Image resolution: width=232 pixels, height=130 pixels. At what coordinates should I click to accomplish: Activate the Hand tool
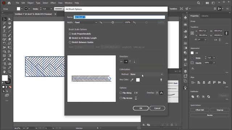[x=4, y=72]
